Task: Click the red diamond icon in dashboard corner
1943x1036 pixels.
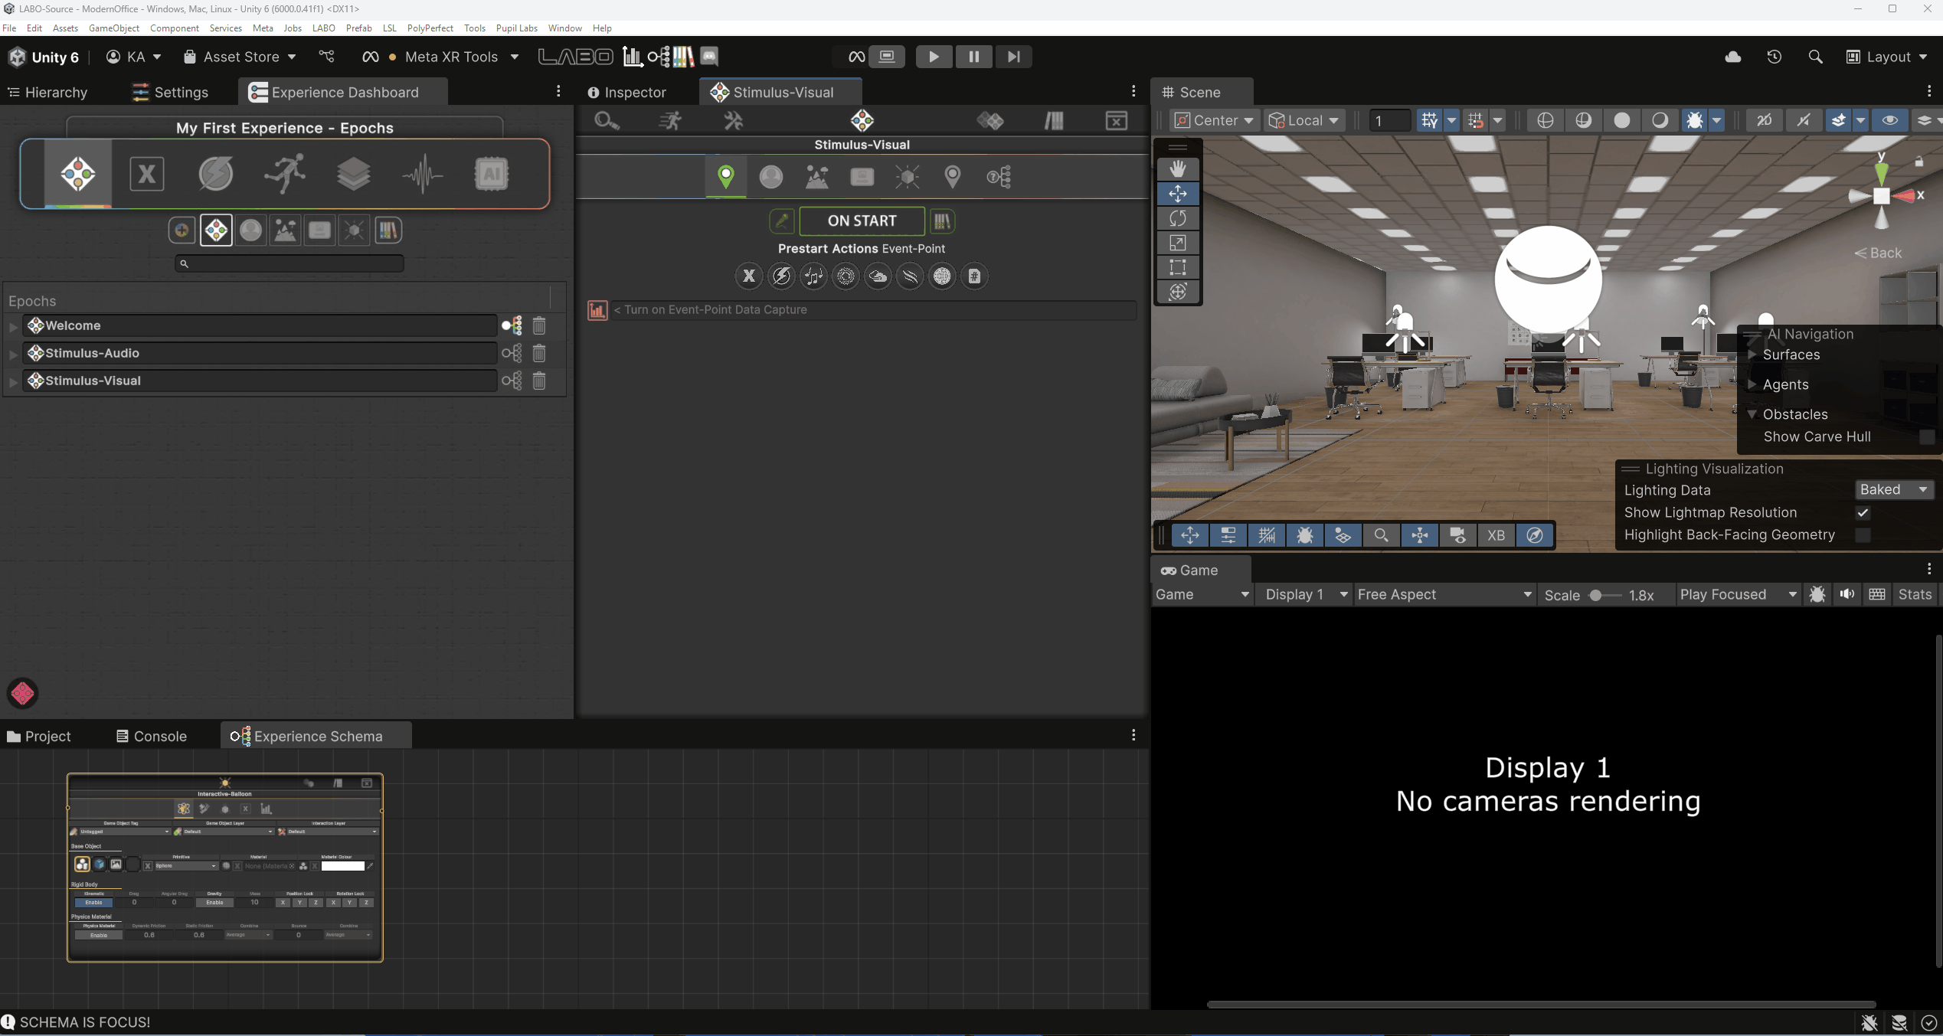Action: pos(22,693)
